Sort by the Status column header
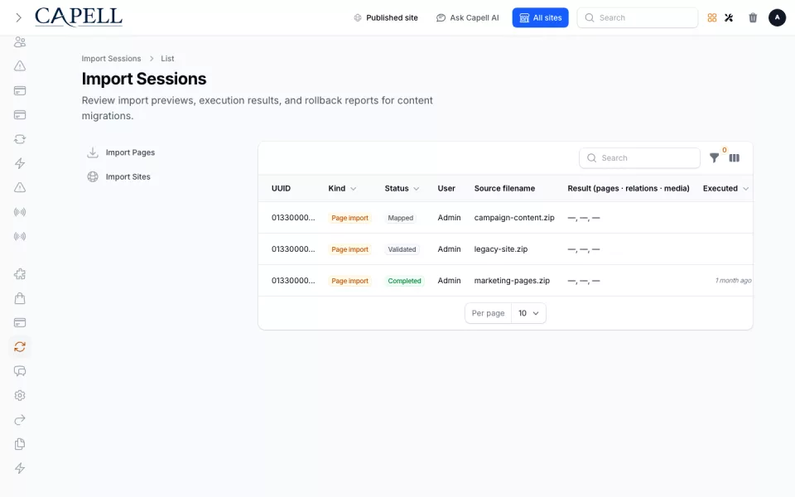 click(x=402, y=189)
